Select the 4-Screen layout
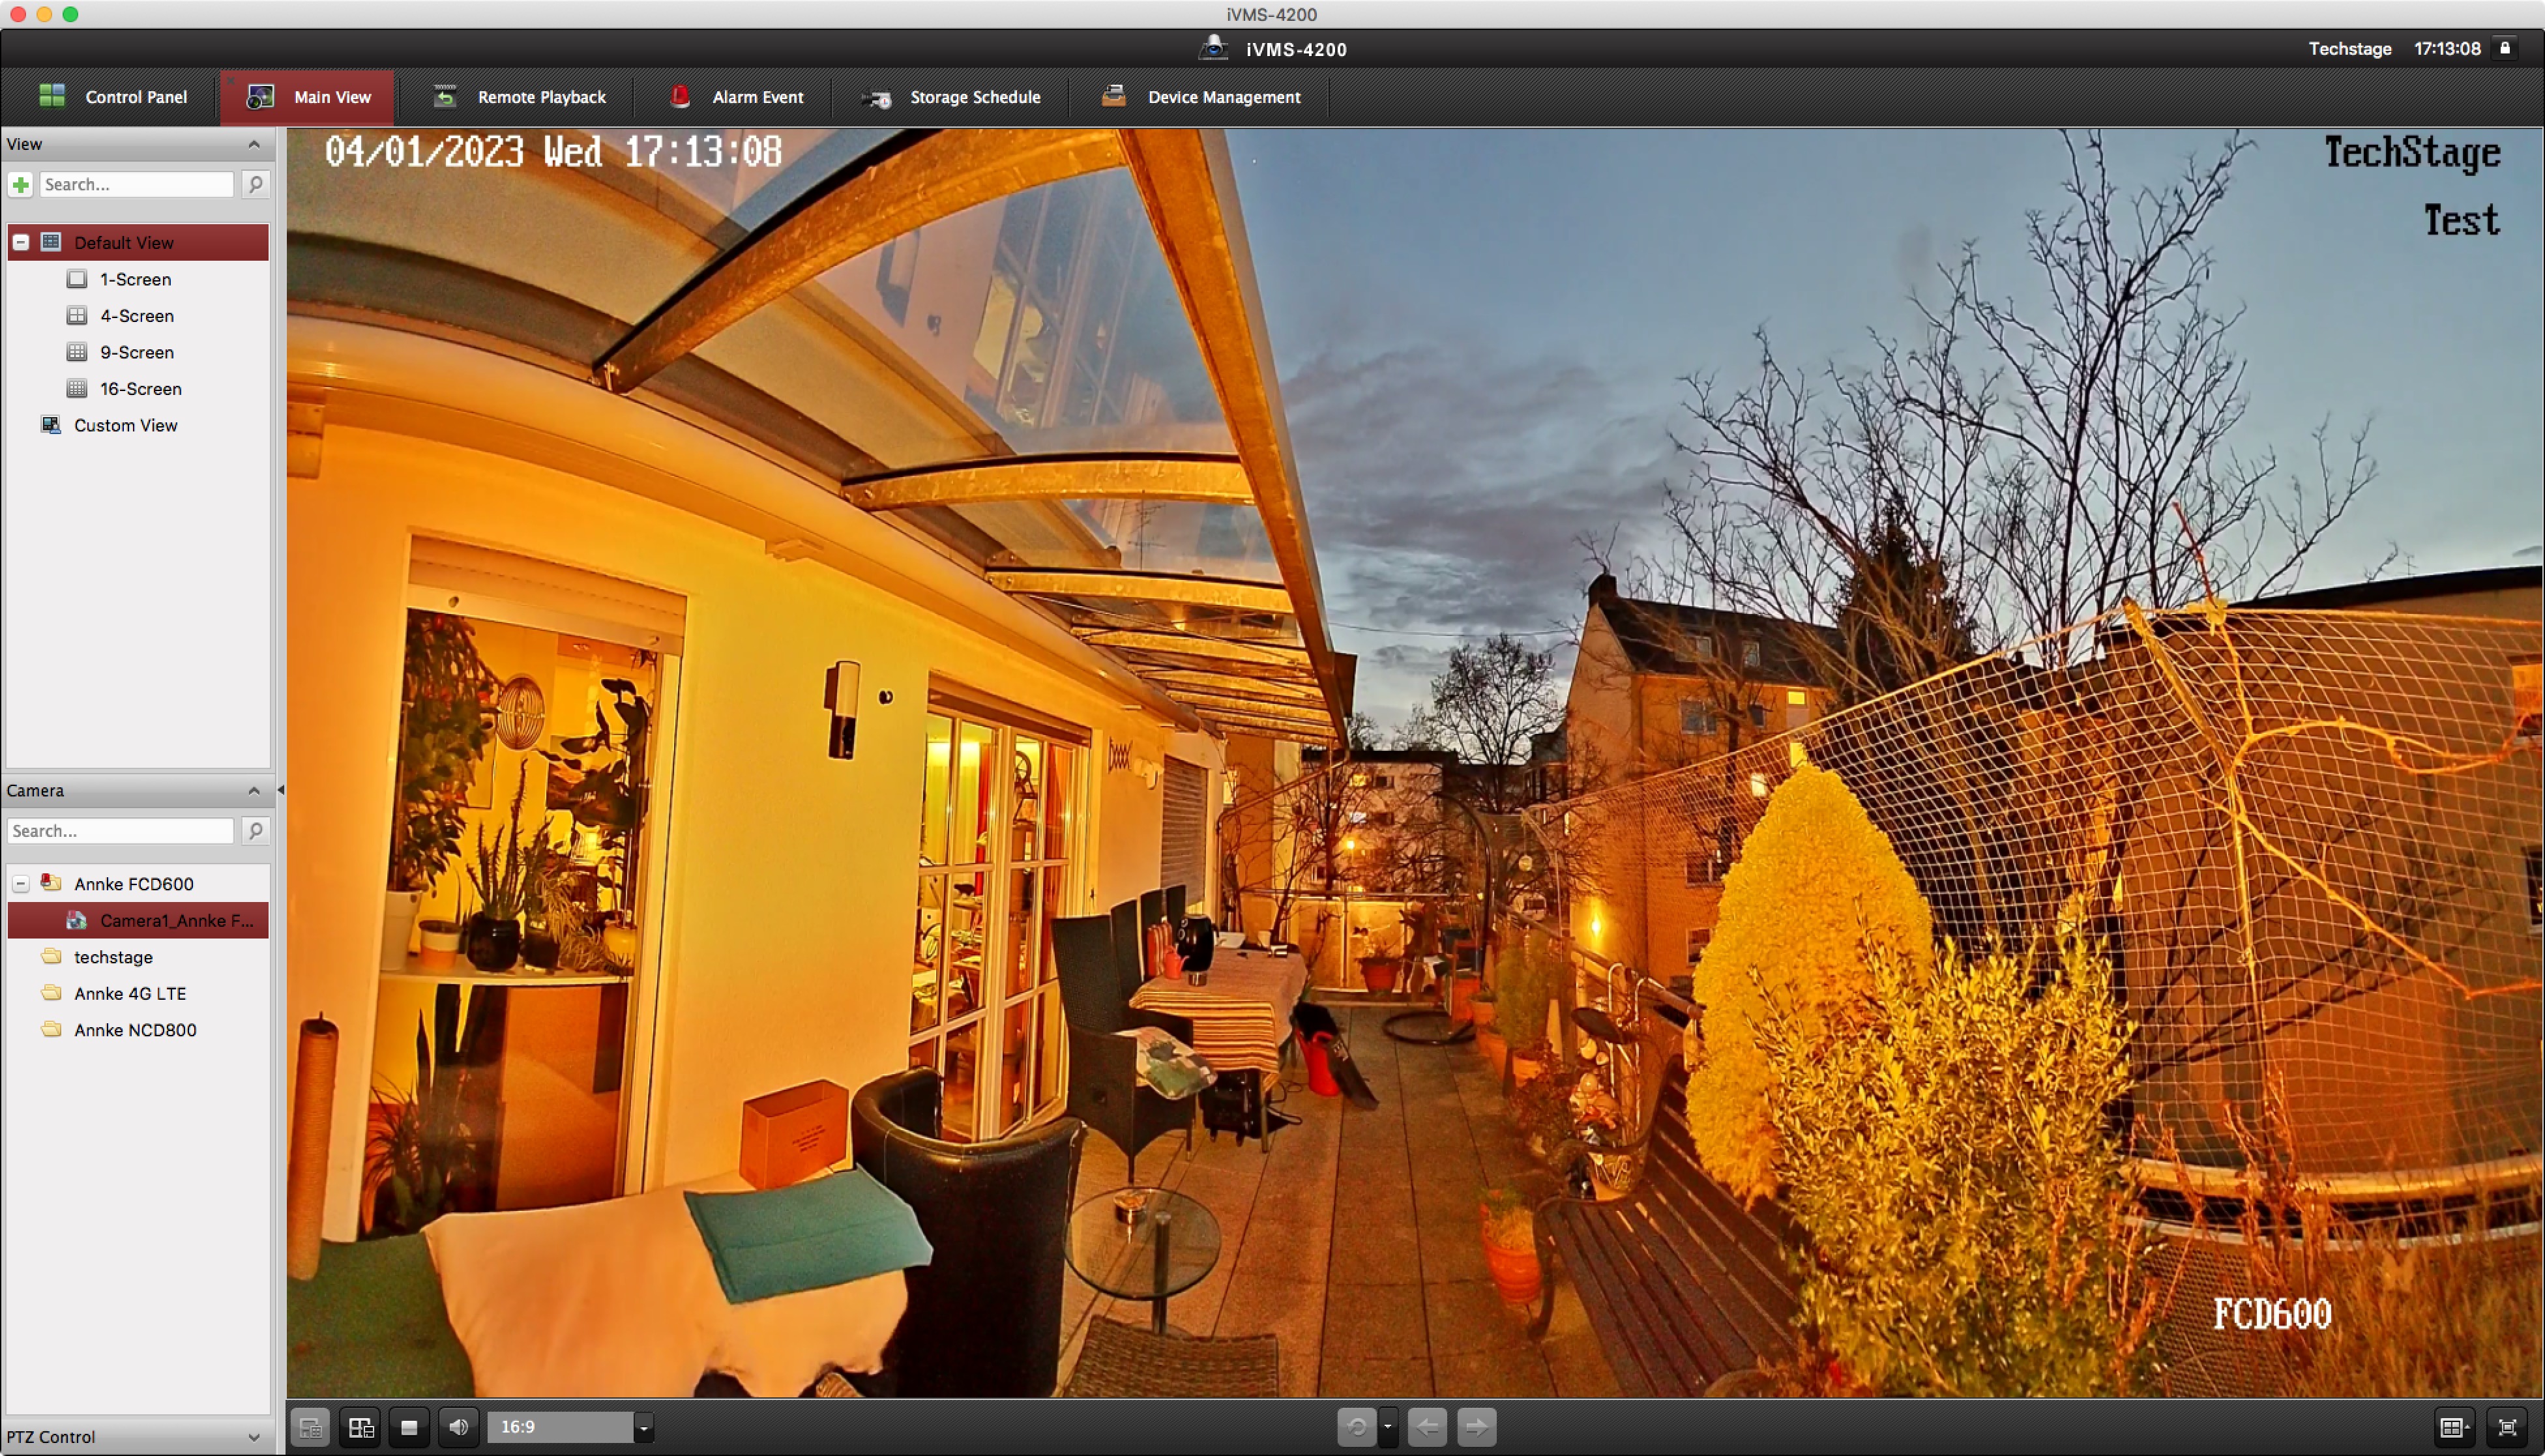The width and height of the screenshot is (2545, 1456). coord(136,316)
